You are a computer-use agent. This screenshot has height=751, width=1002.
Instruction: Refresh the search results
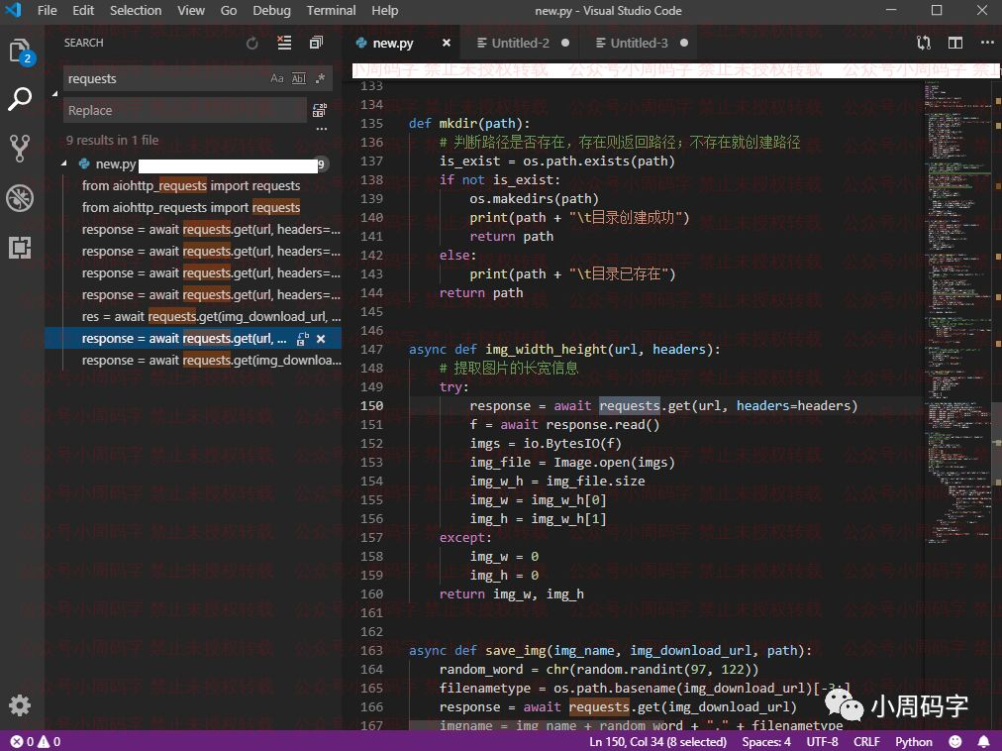coord(252,43)
